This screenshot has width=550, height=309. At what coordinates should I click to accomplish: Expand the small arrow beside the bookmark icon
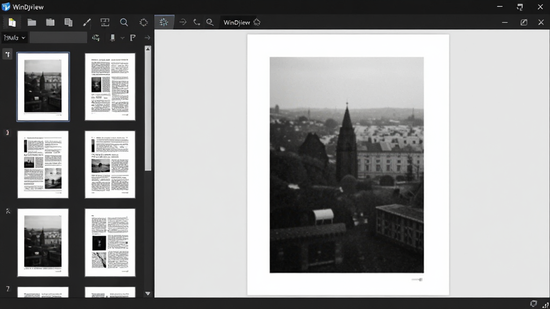122,38
